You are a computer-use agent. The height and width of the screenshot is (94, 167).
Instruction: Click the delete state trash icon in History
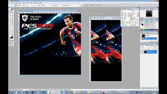click(x=156, y=42)
